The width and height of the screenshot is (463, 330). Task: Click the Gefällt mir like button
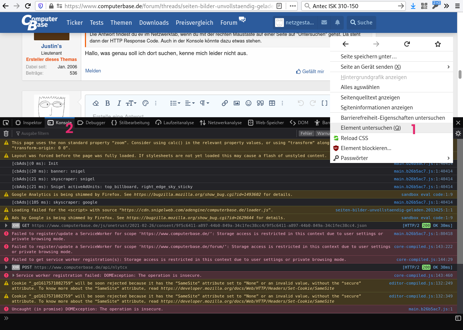pyautogui.click(x=310, y=72)
